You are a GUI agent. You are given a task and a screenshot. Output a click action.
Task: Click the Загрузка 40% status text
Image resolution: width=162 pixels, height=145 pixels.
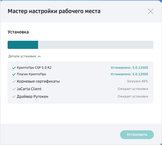137,81
